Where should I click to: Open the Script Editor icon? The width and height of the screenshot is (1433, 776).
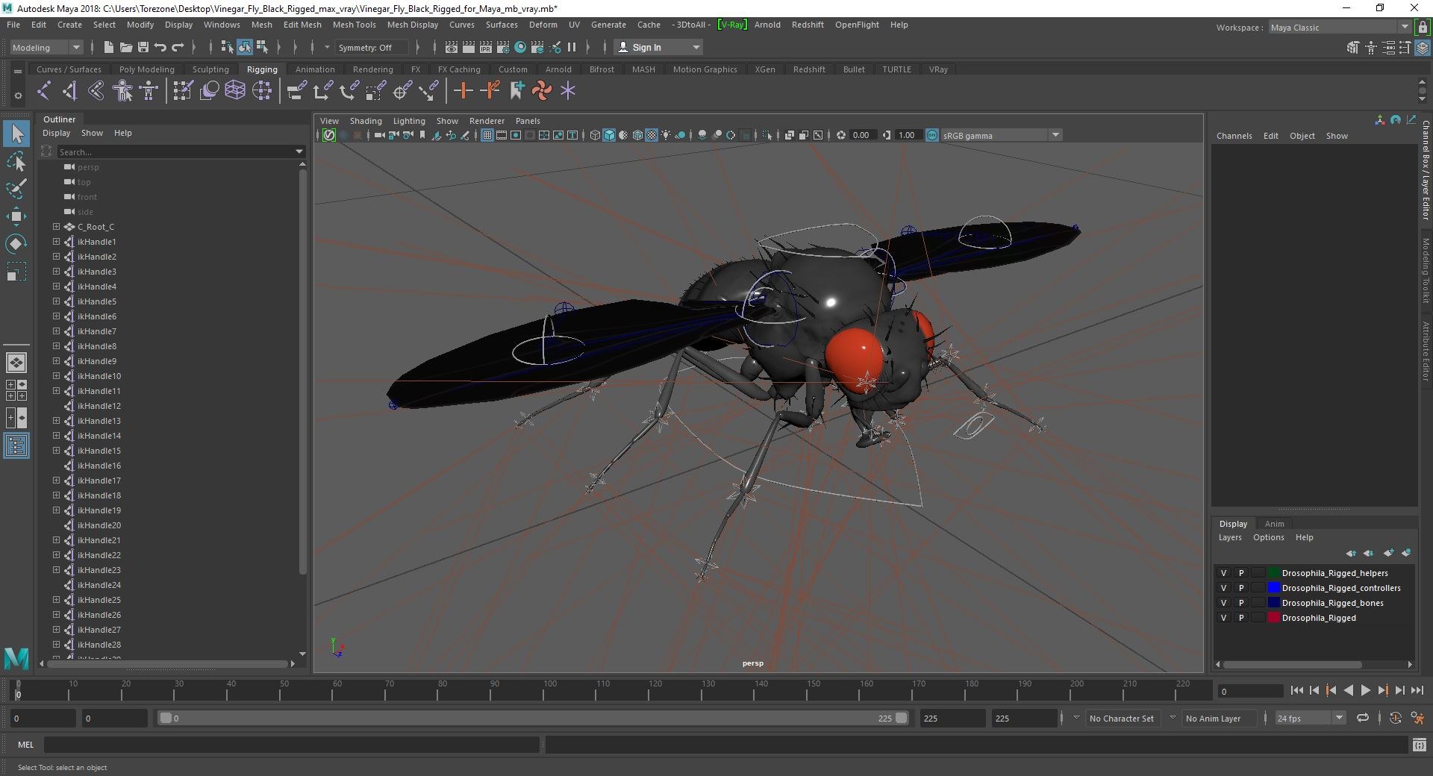coord(1420,745)
